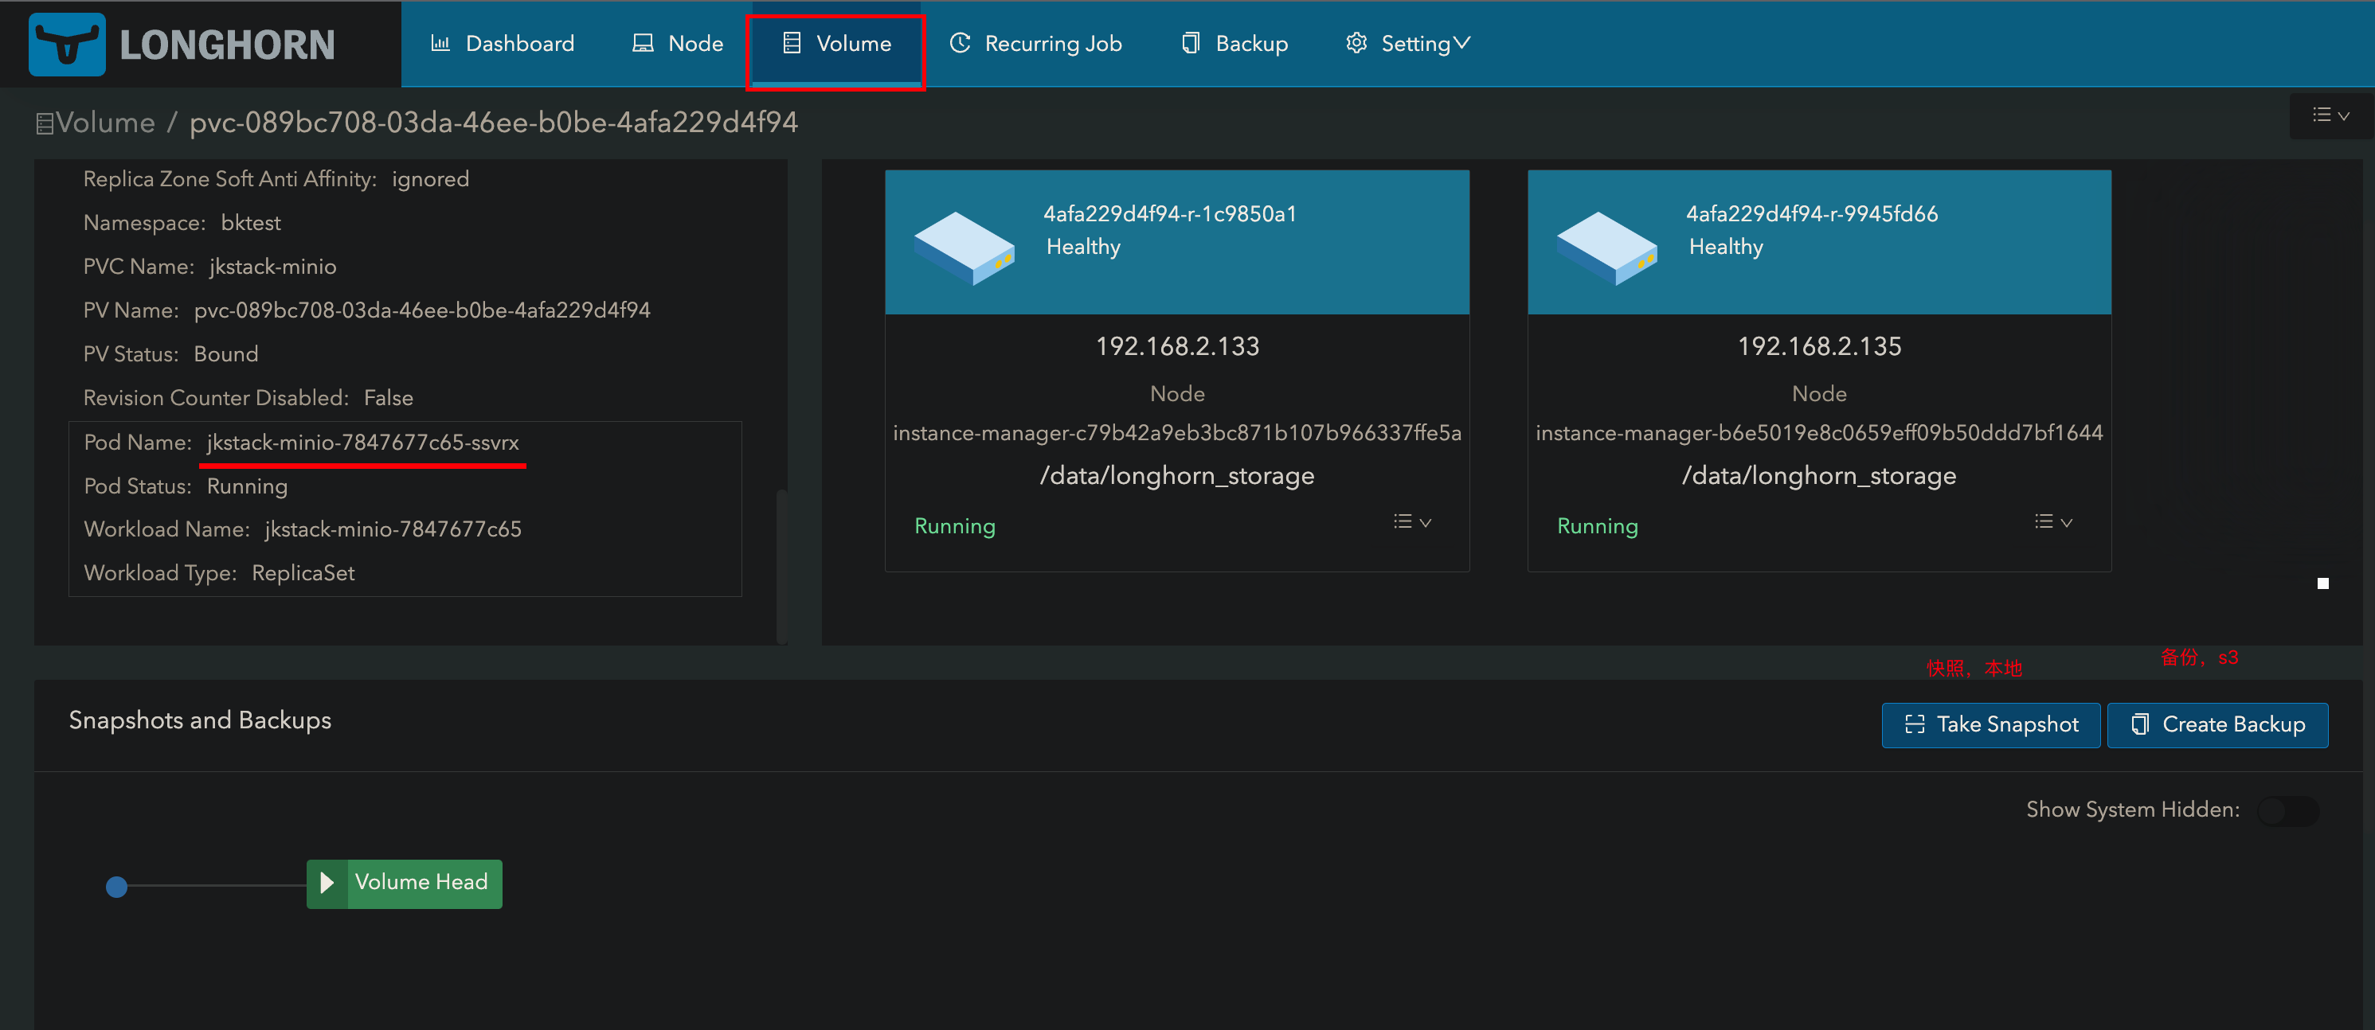Click the Create Backup button

[x=2217, y=725]
